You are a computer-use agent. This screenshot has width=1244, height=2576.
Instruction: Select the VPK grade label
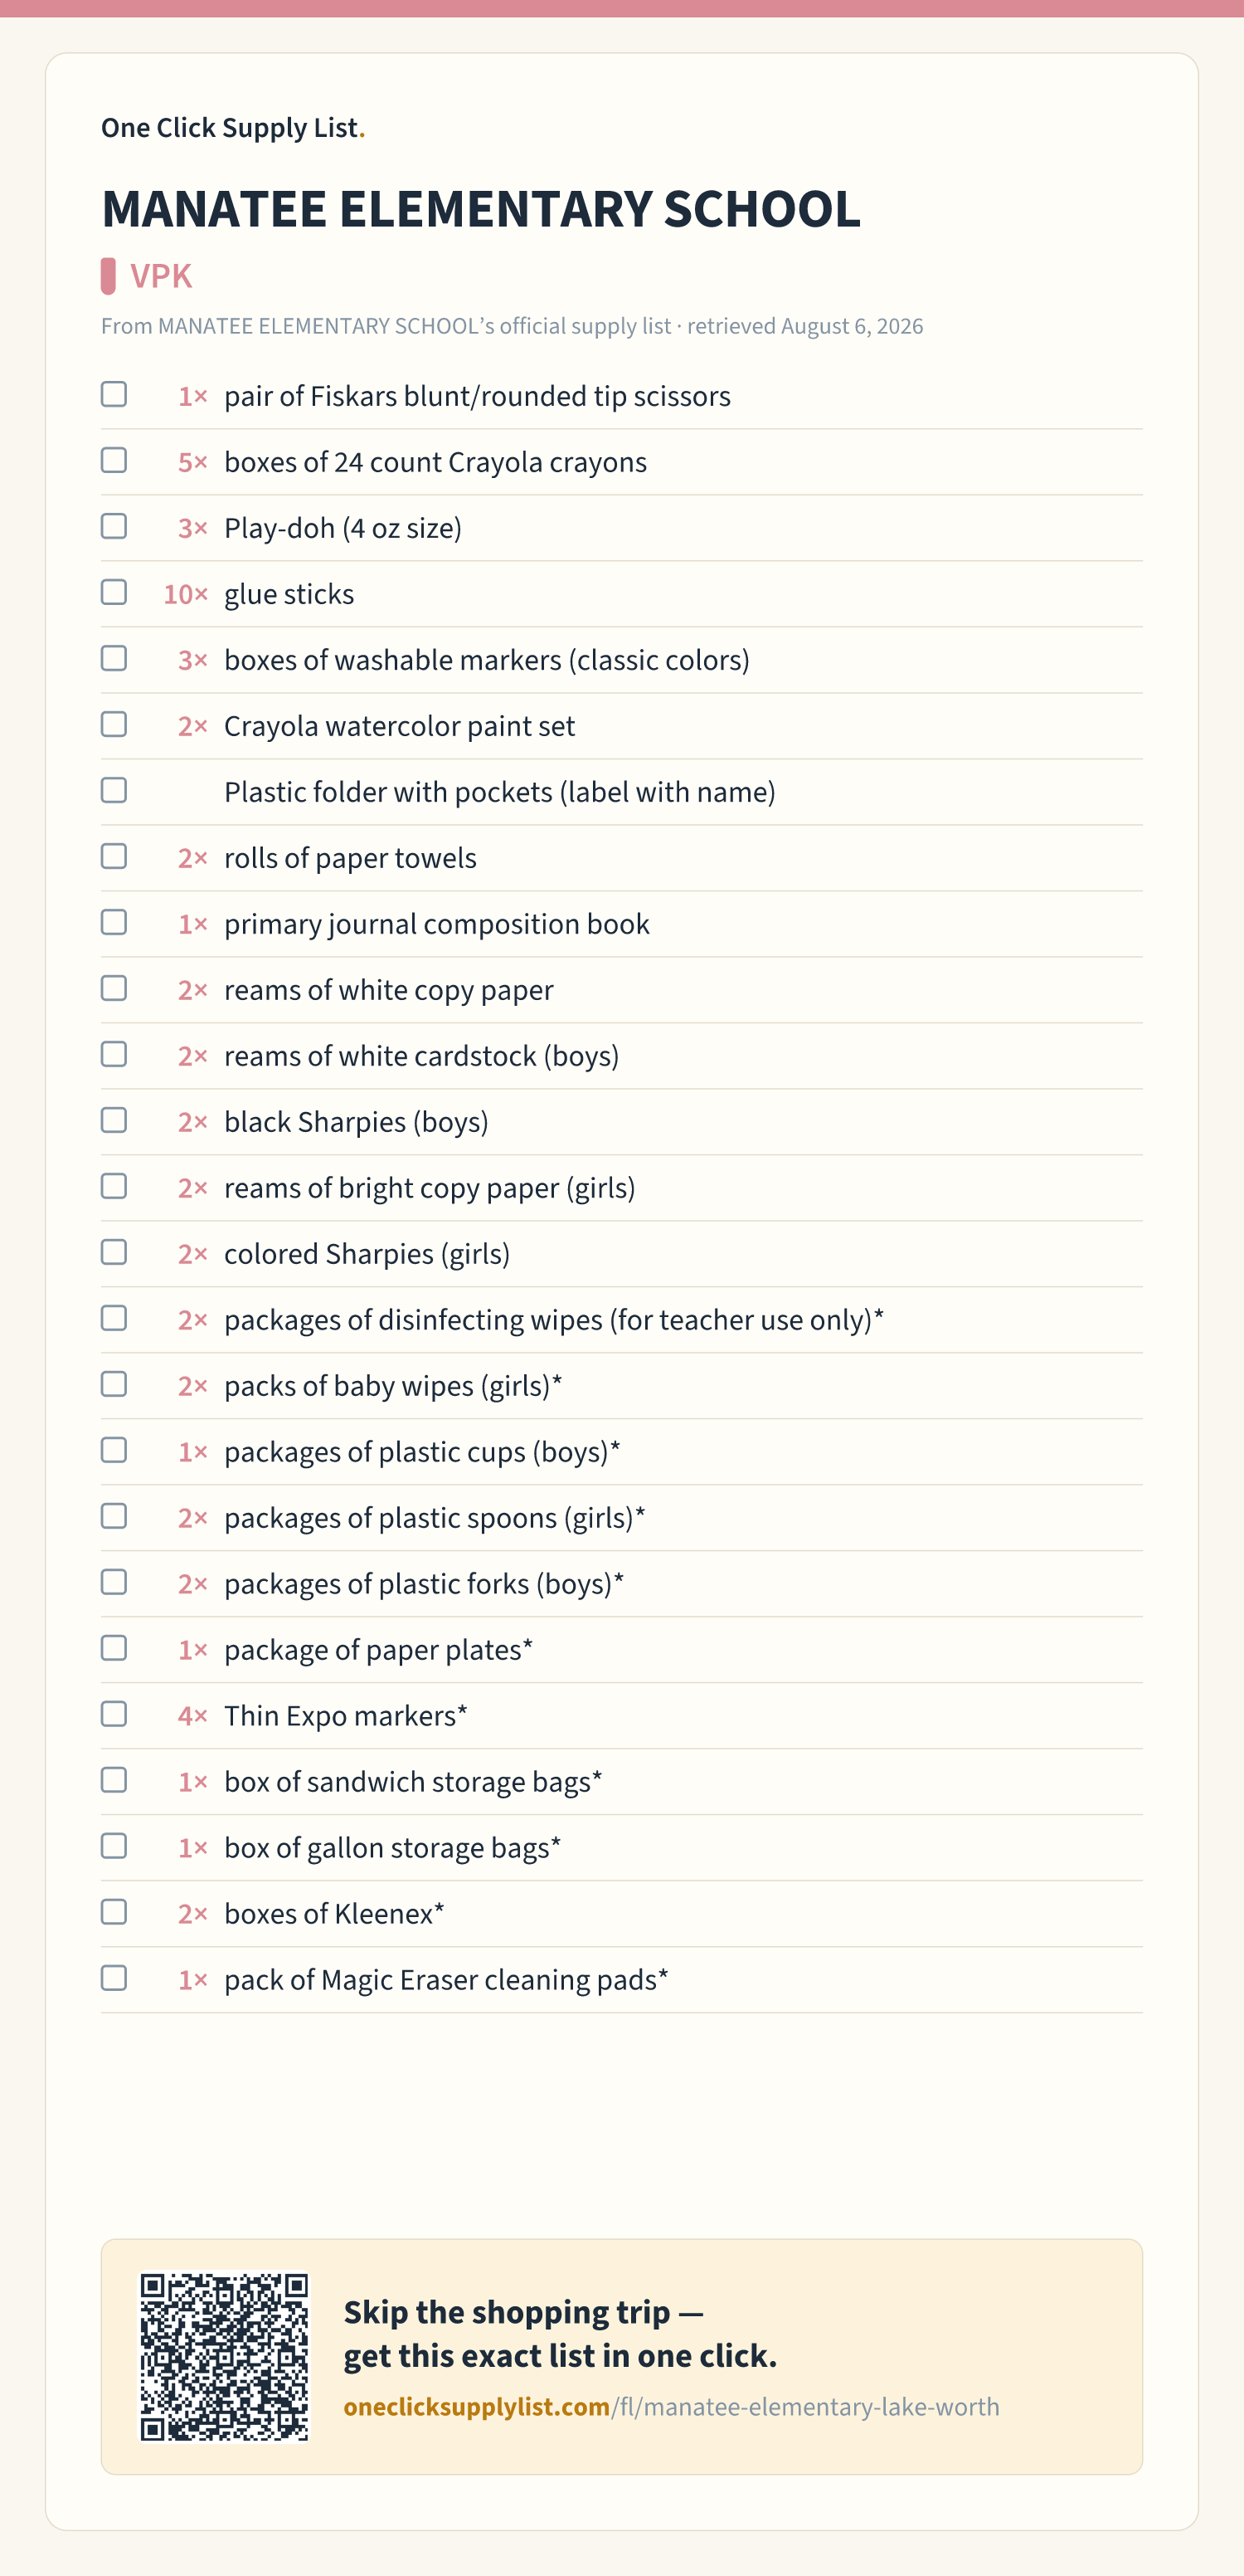click(161, 276)
